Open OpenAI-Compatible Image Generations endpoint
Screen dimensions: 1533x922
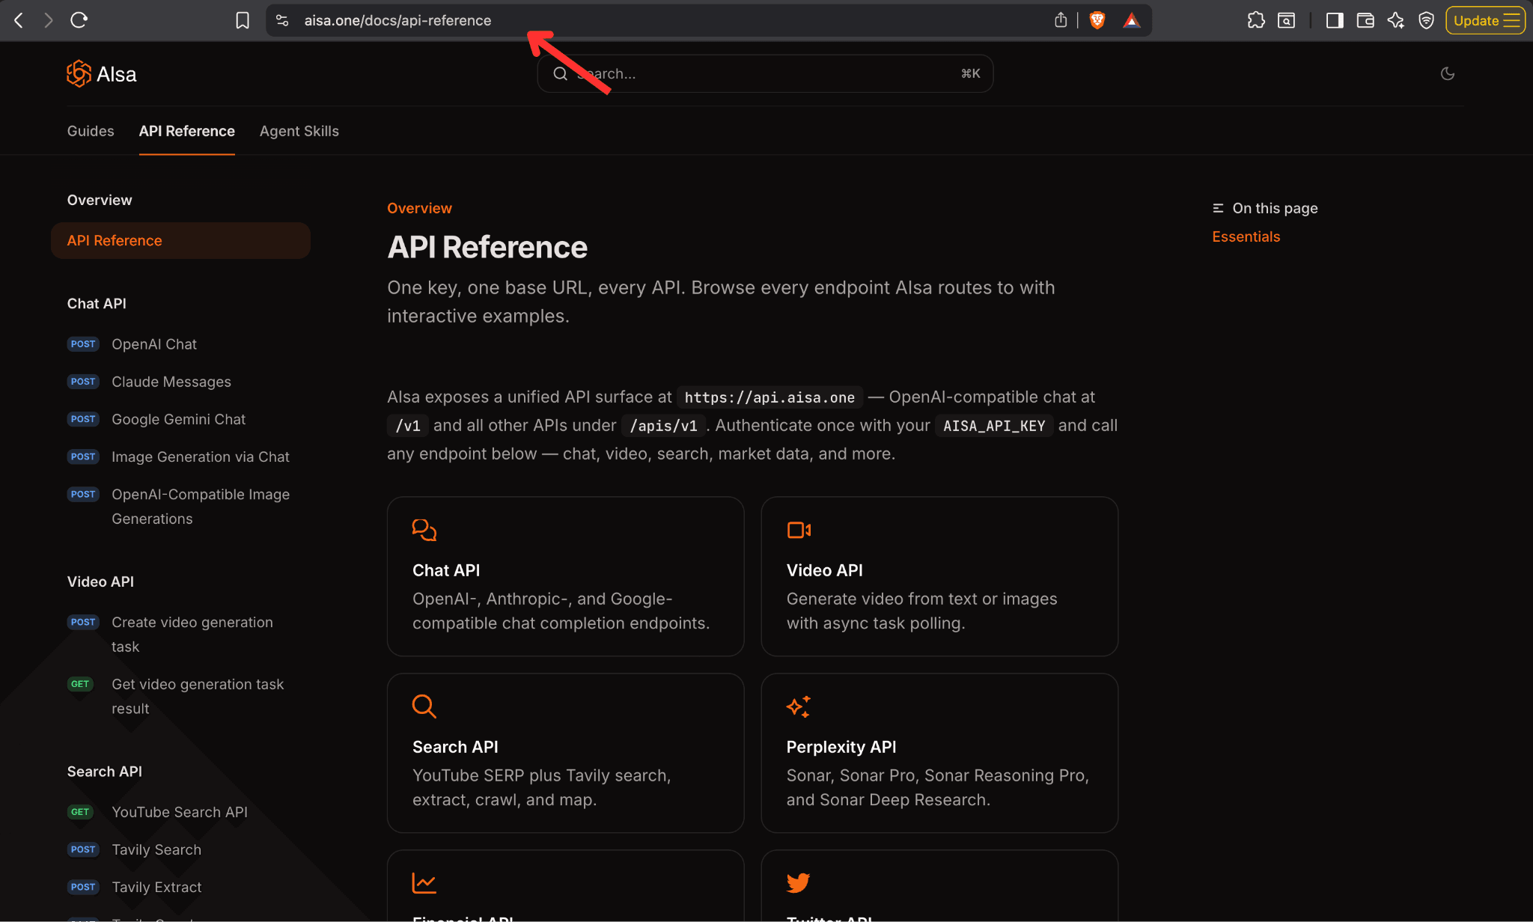(x=201, y=507)
